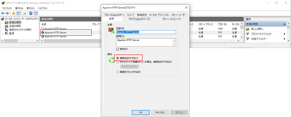Click the リモート アドレス column header
Viewport: 291px width, 117px height.
(x=207, y=24)
